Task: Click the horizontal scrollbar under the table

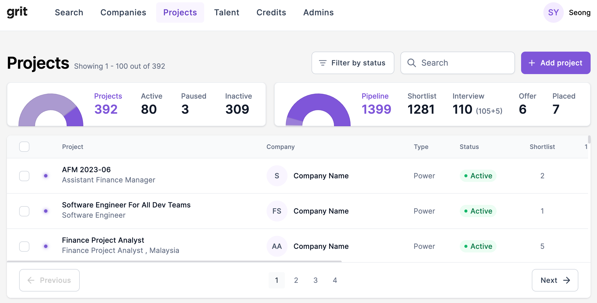Action: [174, 261]
